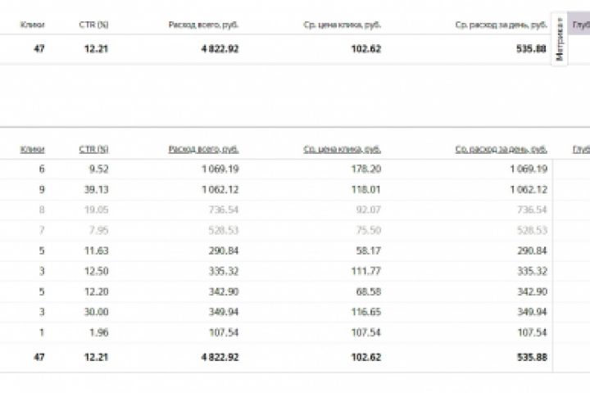Sort by underlined Расход всего, руб. header
590x393 pixels.
[x=203, y=149]
